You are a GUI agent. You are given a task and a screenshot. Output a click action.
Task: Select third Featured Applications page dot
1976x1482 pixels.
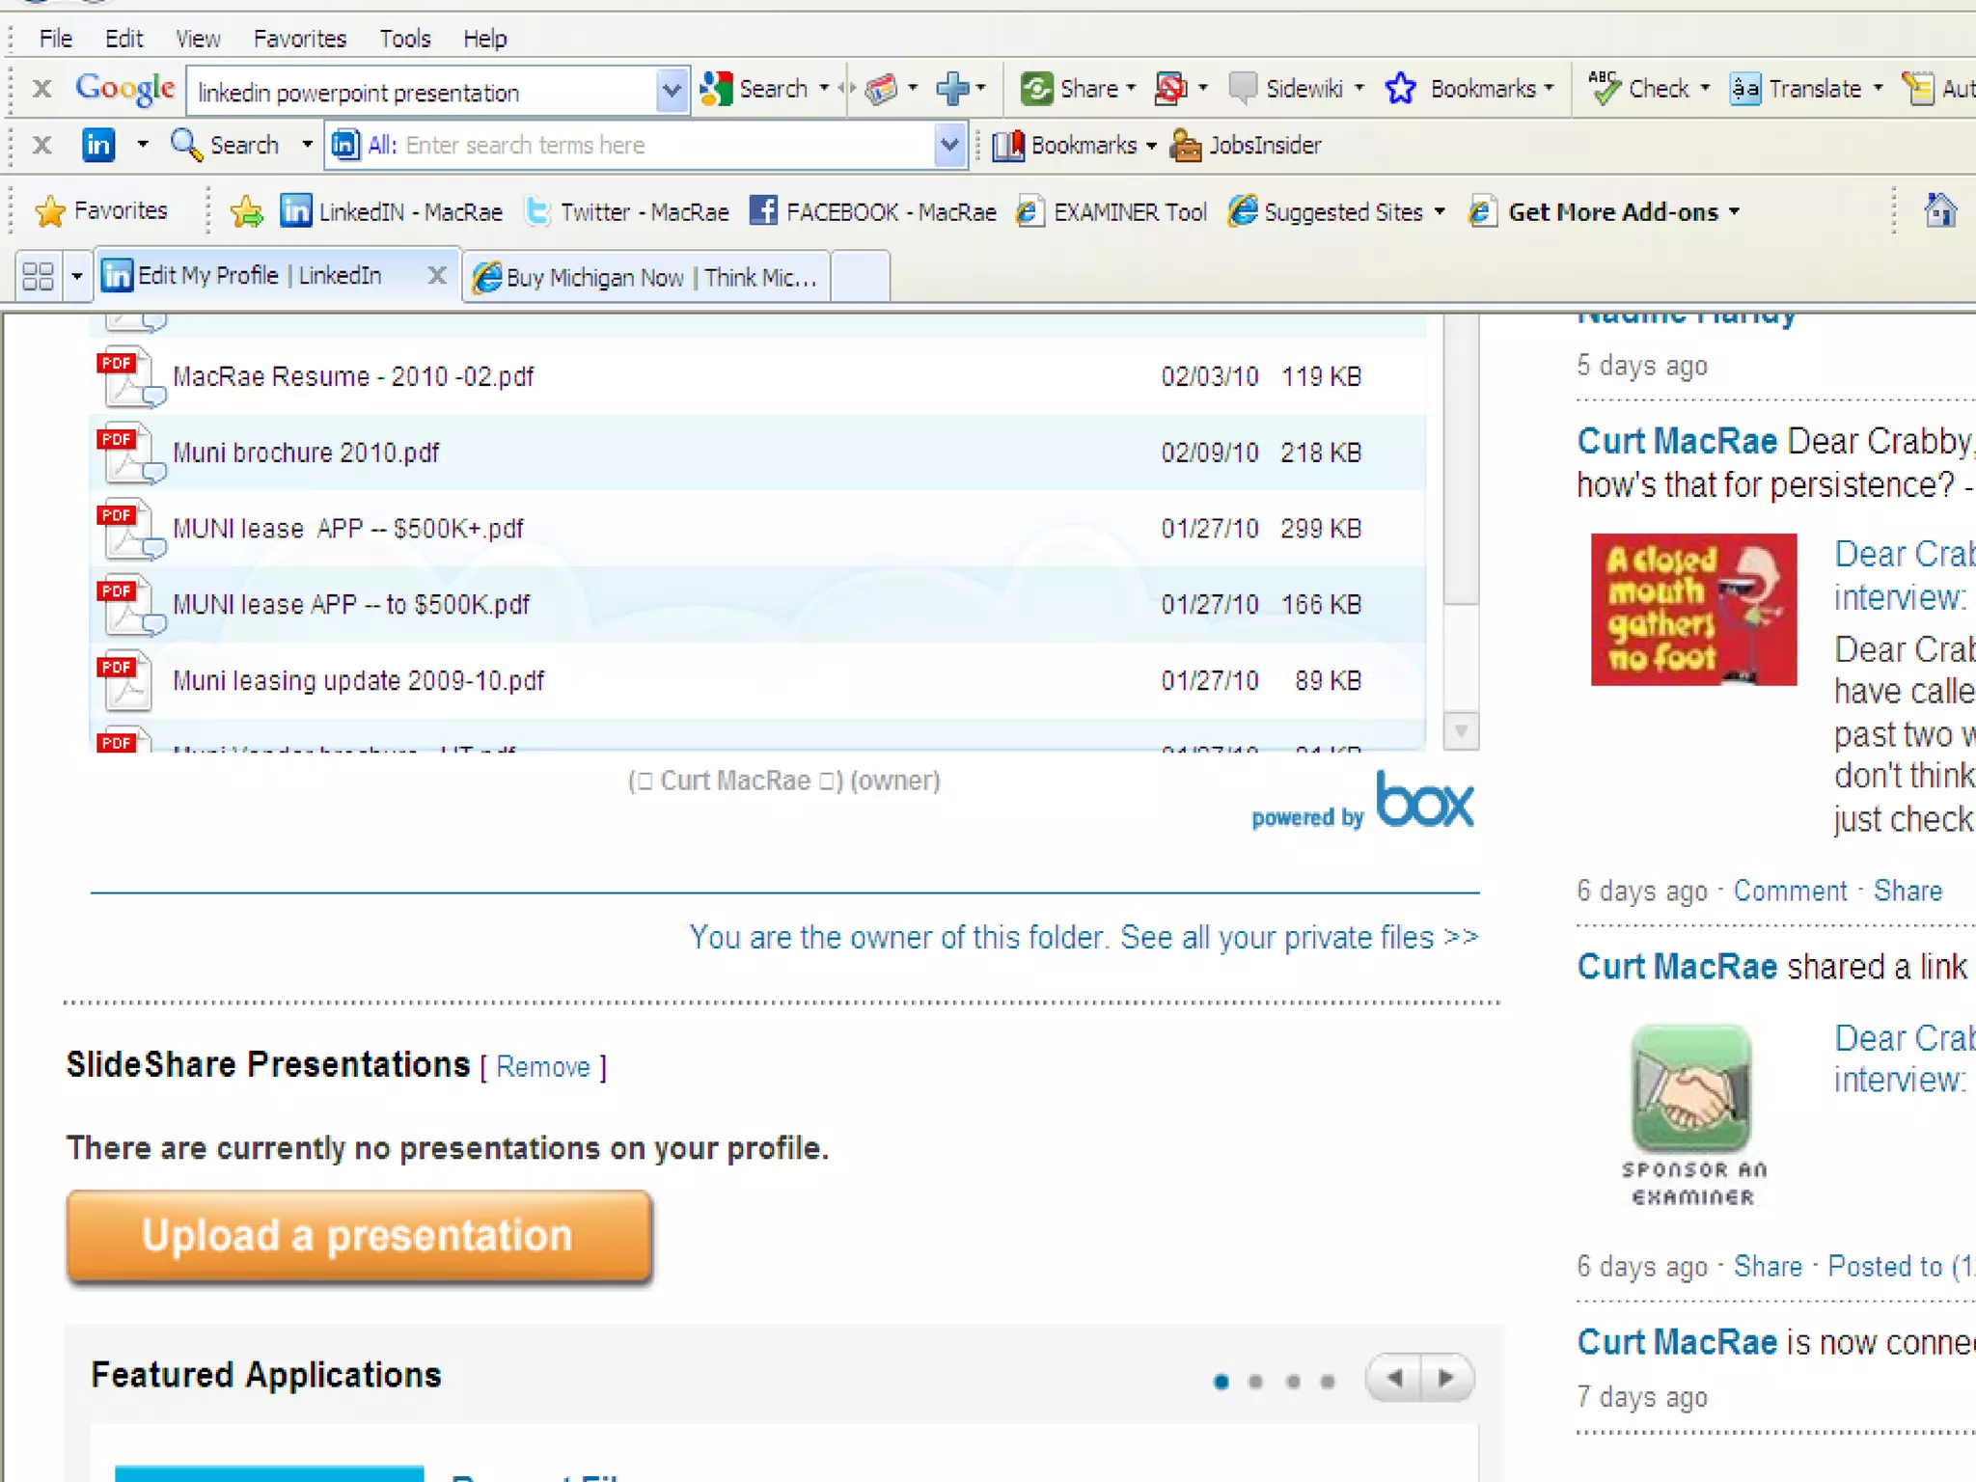[1293, 1382]
